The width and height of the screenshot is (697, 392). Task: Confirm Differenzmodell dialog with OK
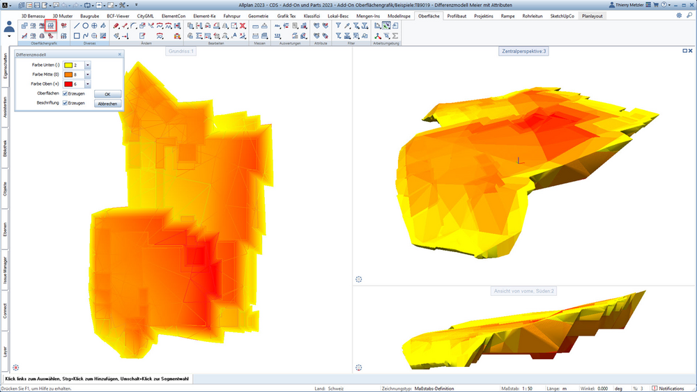tap(107, 94)
